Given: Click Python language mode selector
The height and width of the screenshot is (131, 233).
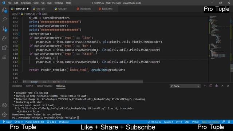Looking at the screenshot, I should pyautogui.click(x=196, y=122).
